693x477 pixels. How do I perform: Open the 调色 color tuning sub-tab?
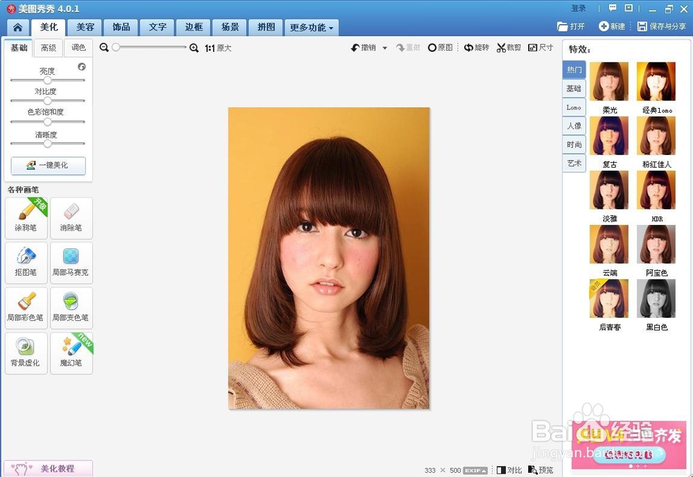click(78, 48)
